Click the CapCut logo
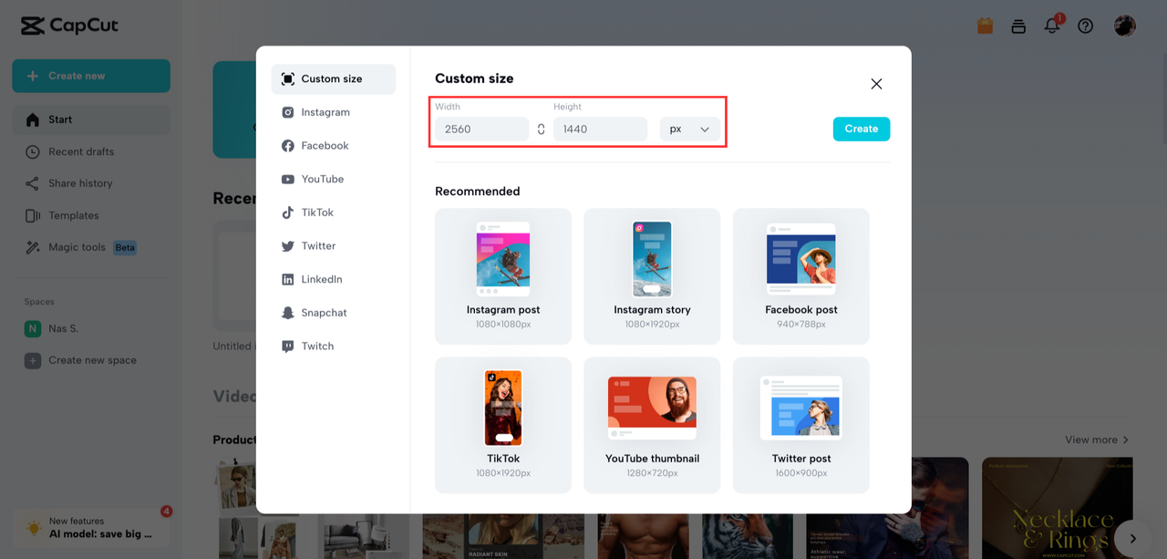The image size is (1167, 559). tap(70, 26)
